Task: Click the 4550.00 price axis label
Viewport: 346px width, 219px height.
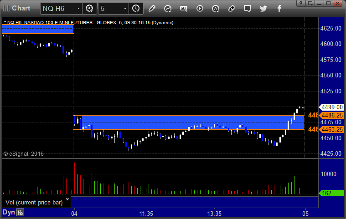Action: coord(331,75)
